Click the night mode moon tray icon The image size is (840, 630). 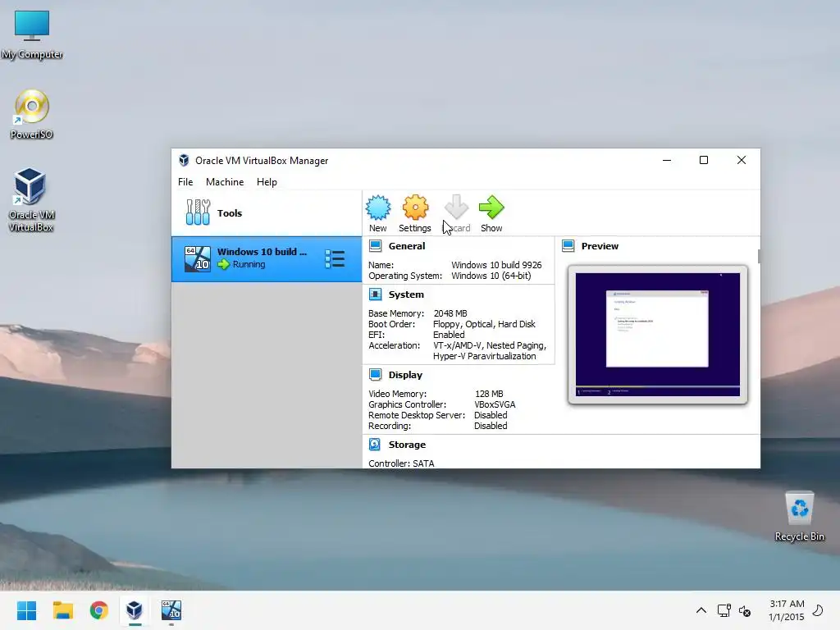pos(818,610)
